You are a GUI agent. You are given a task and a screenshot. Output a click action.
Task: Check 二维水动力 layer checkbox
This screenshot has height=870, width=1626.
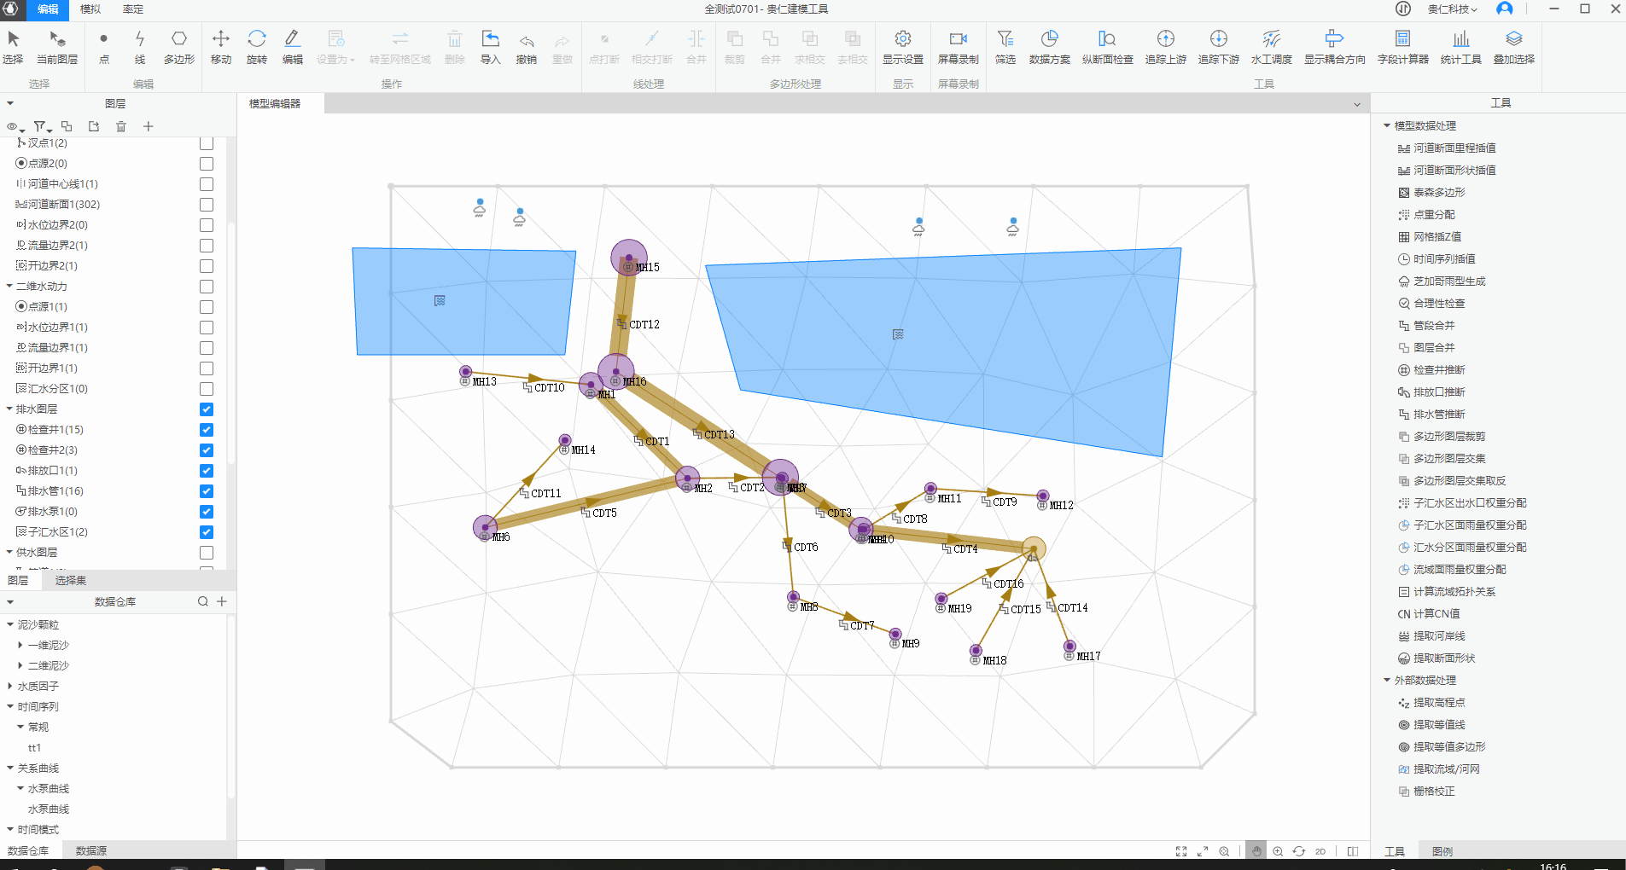pos(207,287)
